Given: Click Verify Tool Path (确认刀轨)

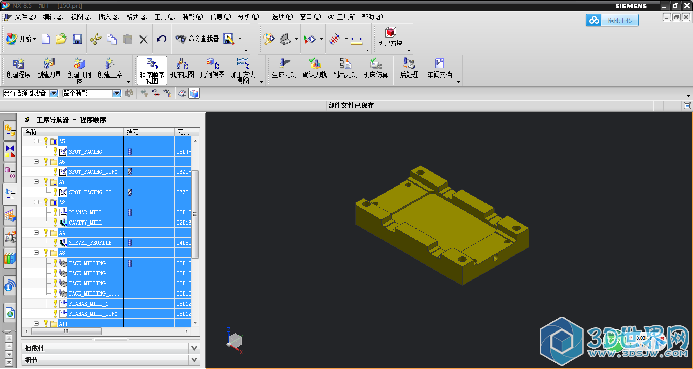Looking at the screenshot, I should pos(315,68).
